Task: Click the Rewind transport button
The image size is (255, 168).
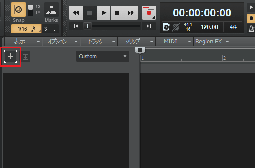Action: 76,13
